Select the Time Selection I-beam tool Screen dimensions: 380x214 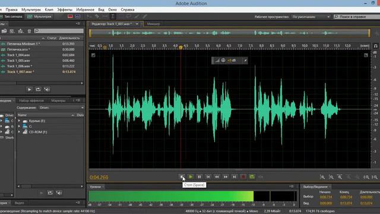click(113, 17)
